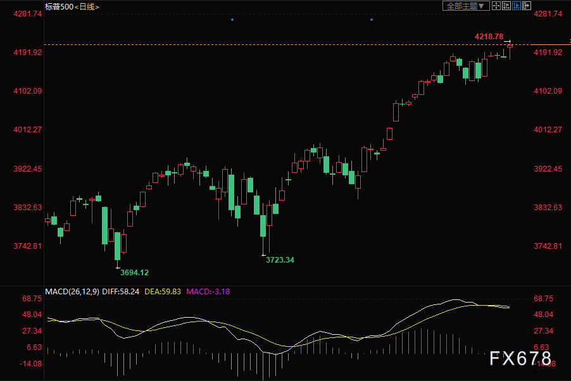Image resolution: width=571 pixels, height=381 pixels.
Task: Click the FX678 watermark logo
Action: pos(521,358)
